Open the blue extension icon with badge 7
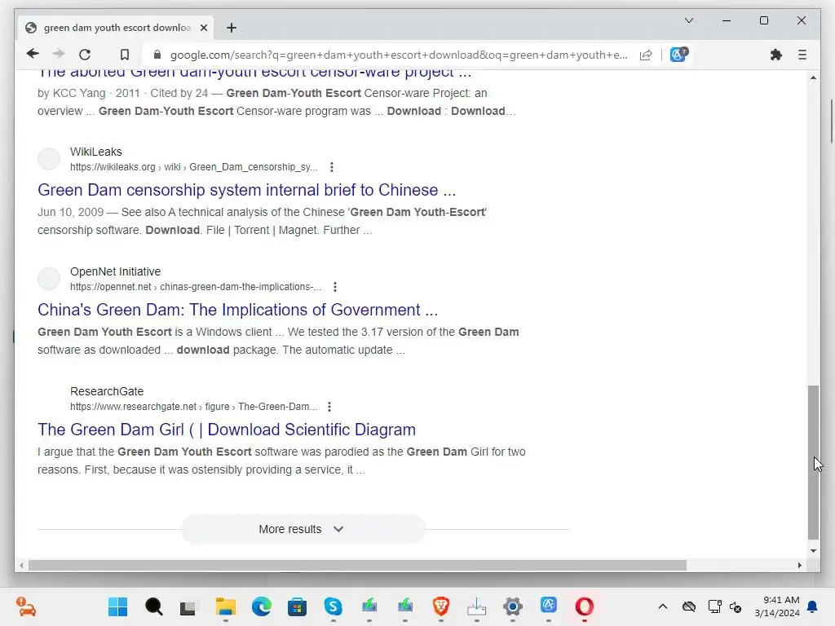This screenshot has width=835, height=626. (678, 55)
